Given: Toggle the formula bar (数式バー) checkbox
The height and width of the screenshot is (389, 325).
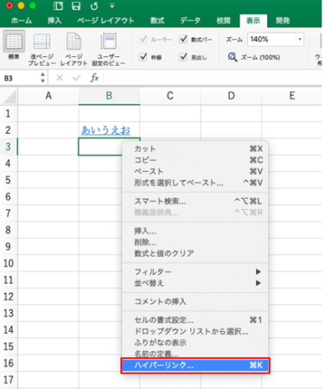Looking at the screenshot, I should pyautogui.click(x=183, y=39).
